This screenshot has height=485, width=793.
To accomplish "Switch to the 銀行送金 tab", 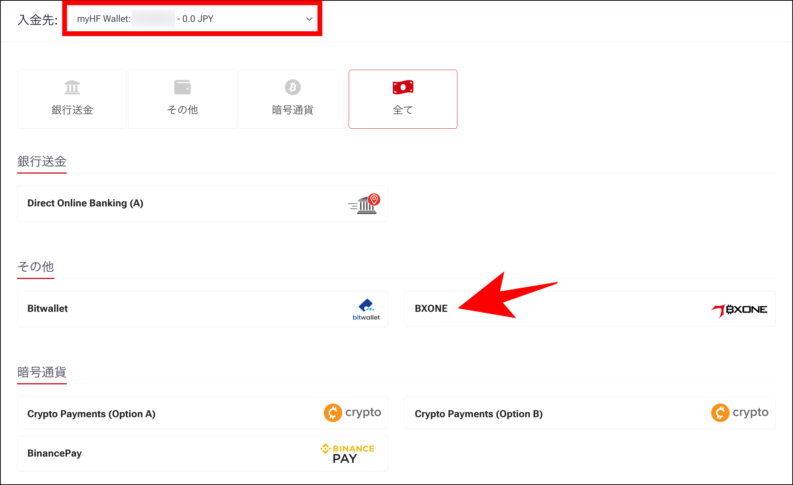I will coord(72,110).
